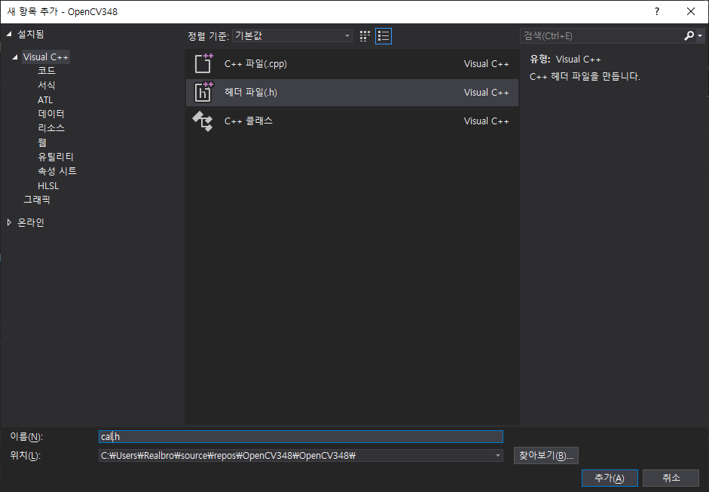This screenshot has width=709, height=492.
Task: Focus the 검색(Ctrl+E) search box
Action: [x=601, y=35]
